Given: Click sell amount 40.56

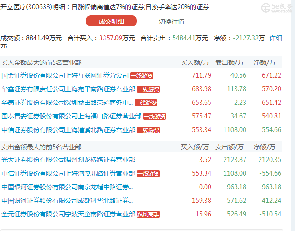Looking at the screenshot, I should coord(238,75).
